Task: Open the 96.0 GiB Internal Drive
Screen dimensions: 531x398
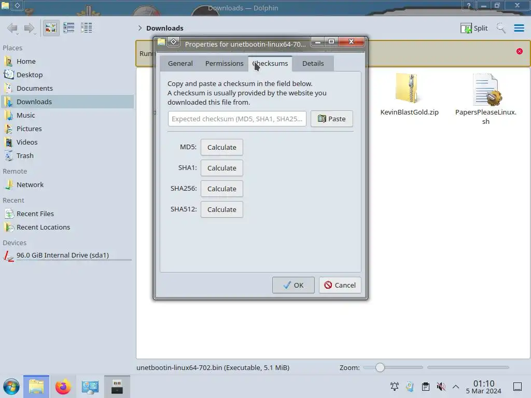Action: [x=67, y=255]
